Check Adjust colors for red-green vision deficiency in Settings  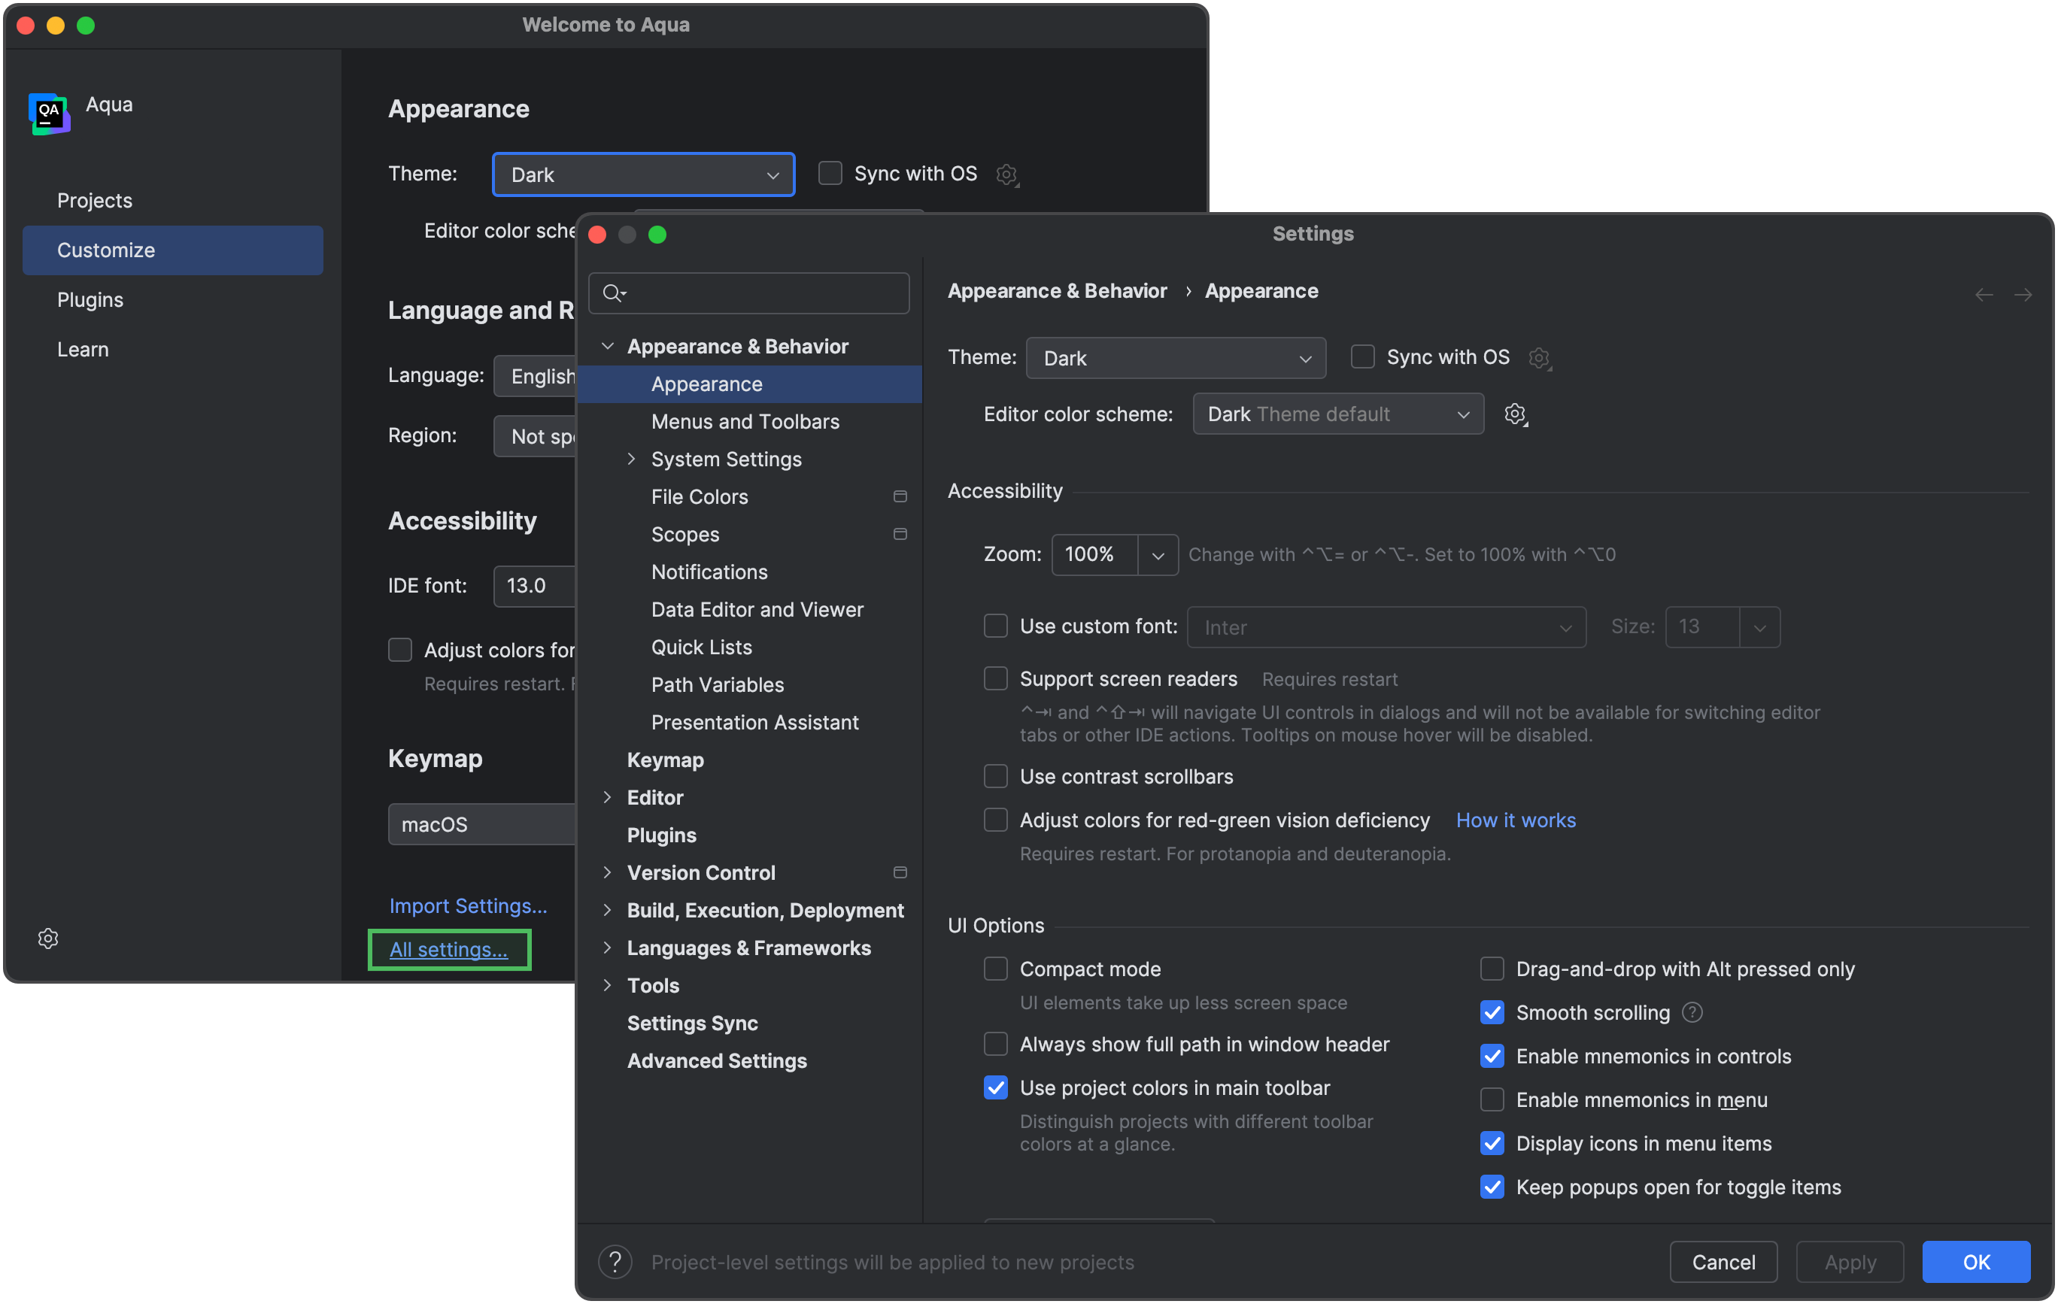point(996,820)
